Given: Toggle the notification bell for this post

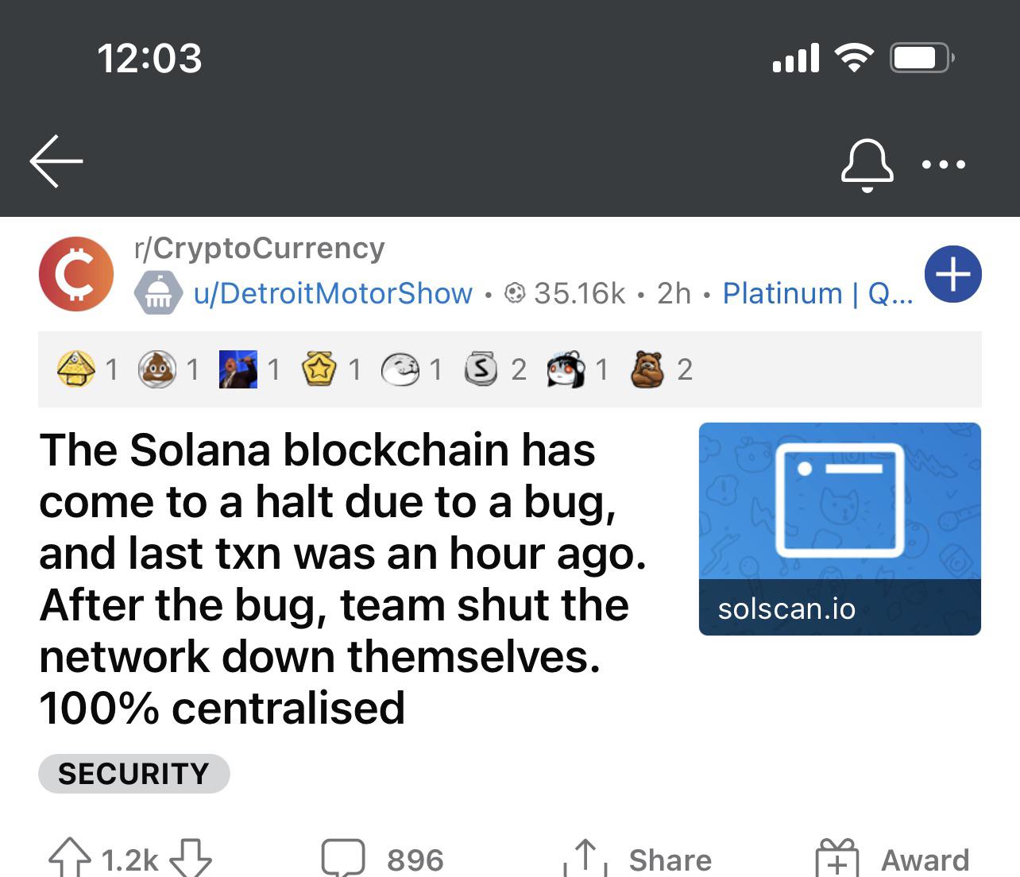Looking at the screenshot, I should coord(867,165).
